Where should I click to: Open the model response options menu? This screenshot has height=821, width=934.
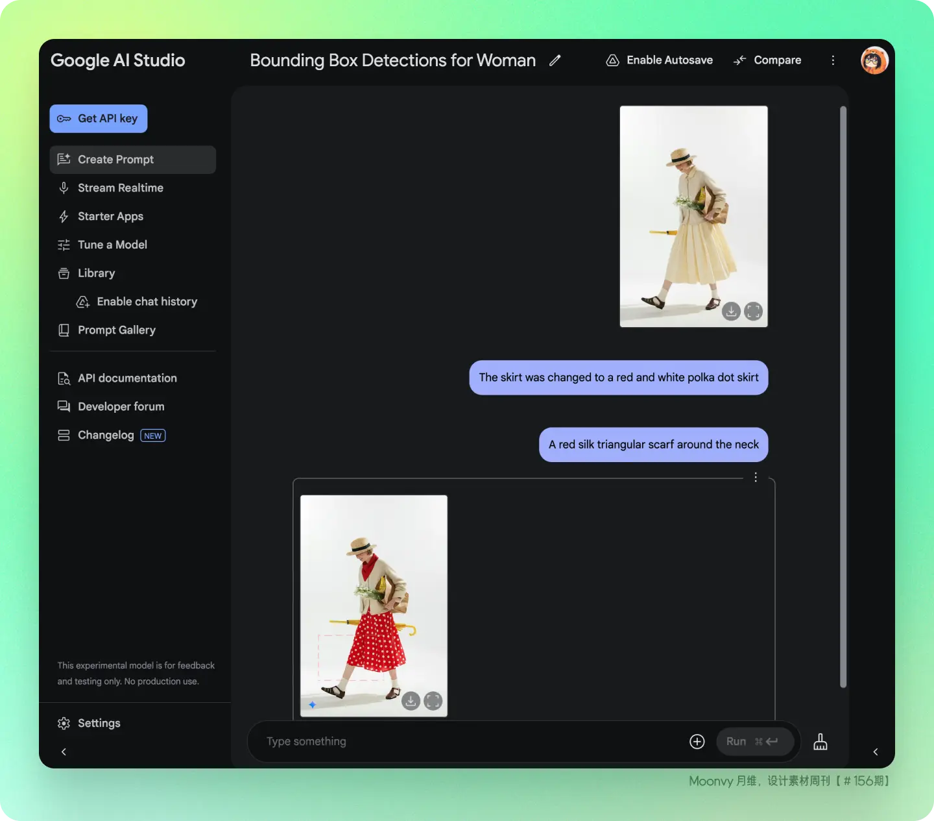point(756,478)
